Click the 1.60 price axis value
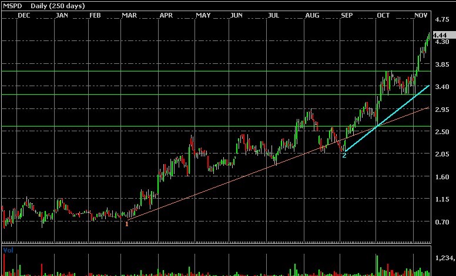Image resolution: width=456 pixels, height=276 pixels. click(442, 177)
